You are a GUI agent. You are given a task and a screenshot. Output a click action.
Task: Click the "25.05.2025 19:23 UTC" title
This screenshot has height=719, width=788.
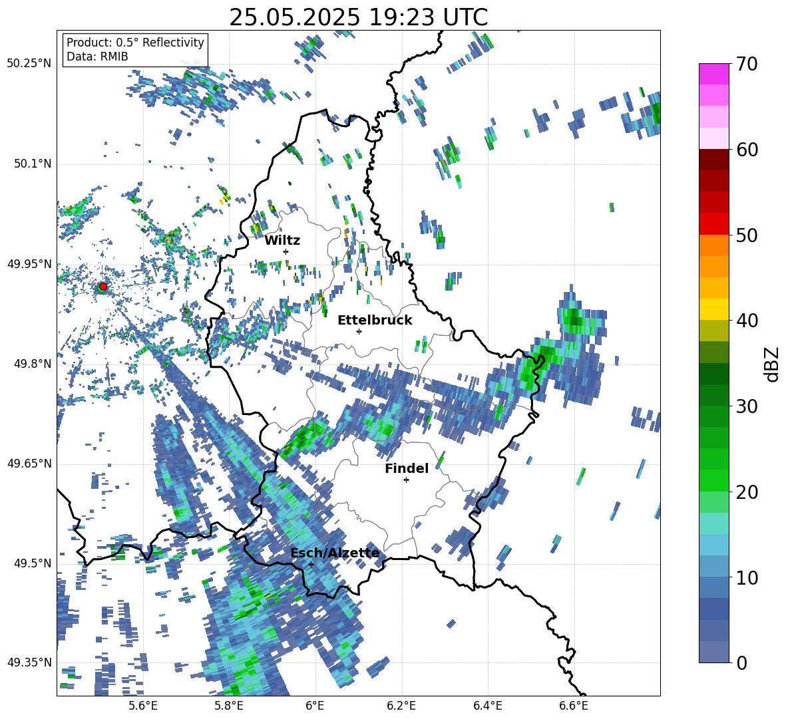pos(358,17)
